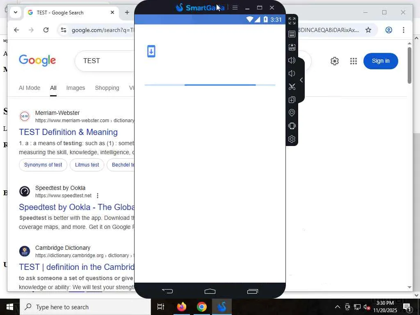Click the multi-instance plus icon in sidebar
Viewport: 420px width, 315px height.
(x=292, y=100)
